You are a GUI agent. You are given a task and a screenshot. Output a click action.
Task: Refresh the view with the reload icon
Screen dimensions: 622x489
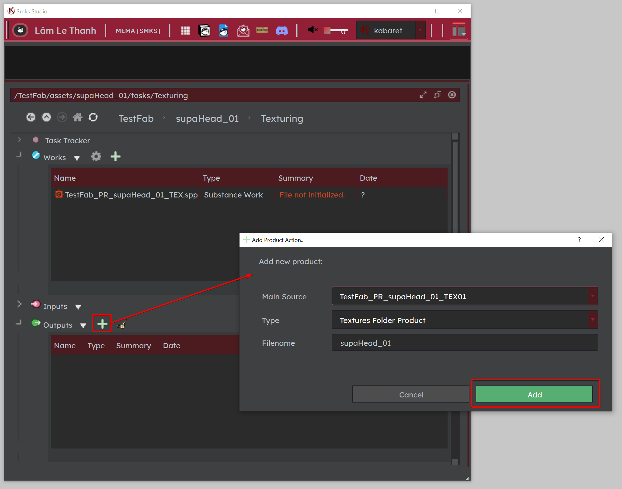coord(93,117)
